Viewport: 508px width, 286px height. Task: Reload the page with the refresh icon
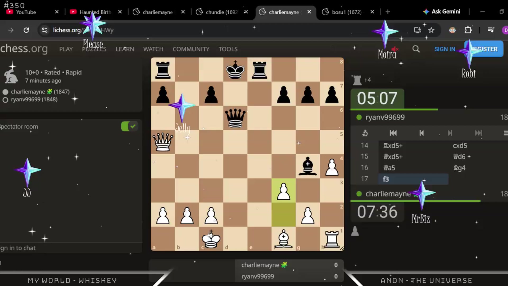pyautogui.click(x=26, y=30)
